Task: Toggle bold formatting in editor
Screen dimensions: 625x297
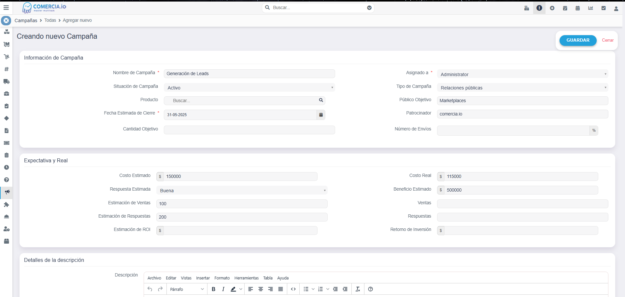Action: (213, 289)
